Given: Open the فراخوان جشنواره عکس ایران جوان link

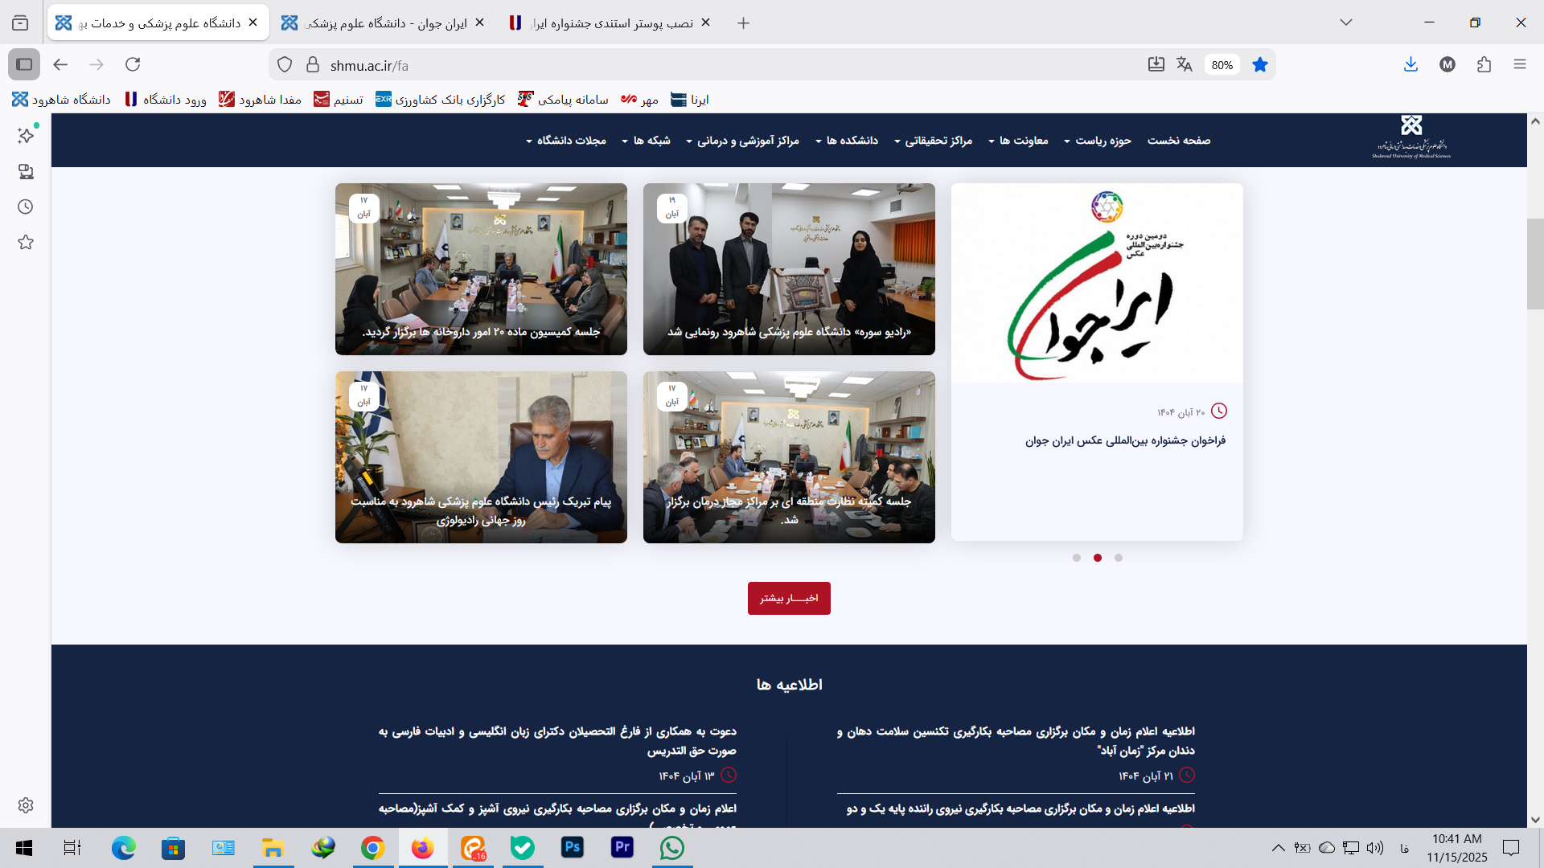Looking at the screenshot, I should click(1125, 440).
